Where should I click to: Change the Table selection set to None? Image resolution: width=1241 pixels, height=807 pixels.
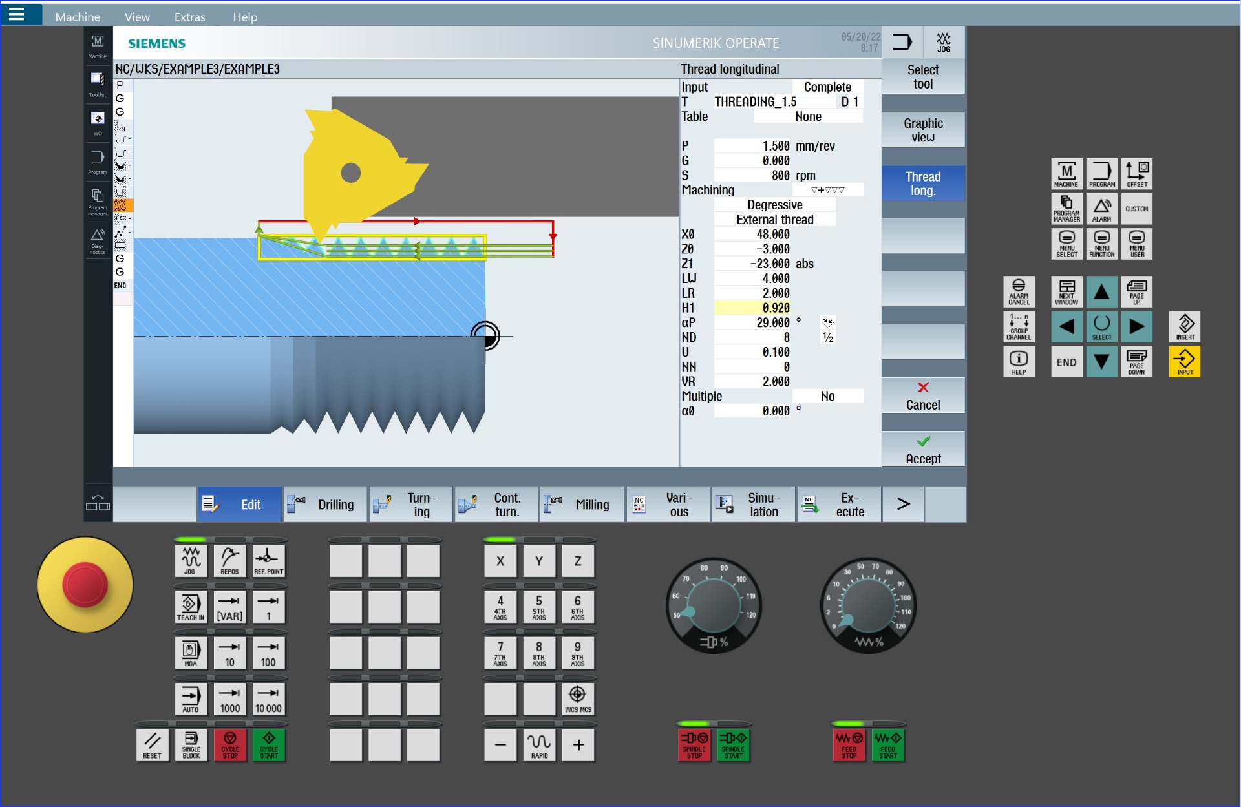[808, 117]
